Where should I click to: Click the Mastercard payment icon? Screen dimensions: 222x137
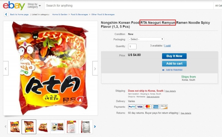148,107
